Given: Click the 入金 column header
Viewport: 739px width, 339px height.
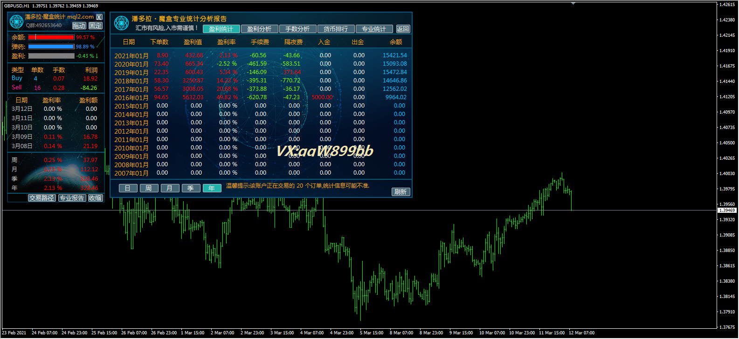Looking at the screenshot, I should pos(324,42).
